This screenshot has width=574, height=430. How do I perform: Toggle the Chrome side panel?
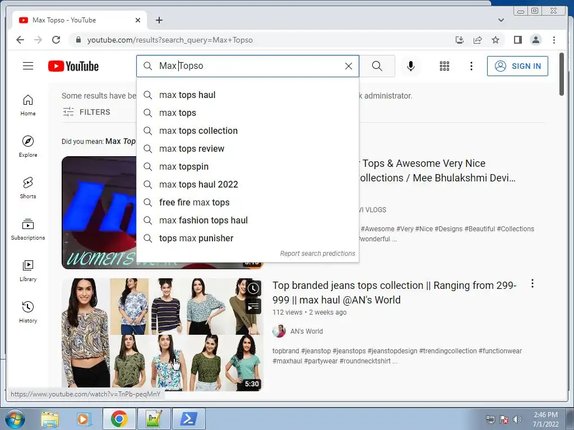click(x=517, y=40)
